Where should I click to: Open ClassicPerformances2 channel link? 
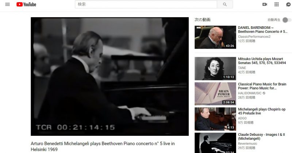coord(254,37)
